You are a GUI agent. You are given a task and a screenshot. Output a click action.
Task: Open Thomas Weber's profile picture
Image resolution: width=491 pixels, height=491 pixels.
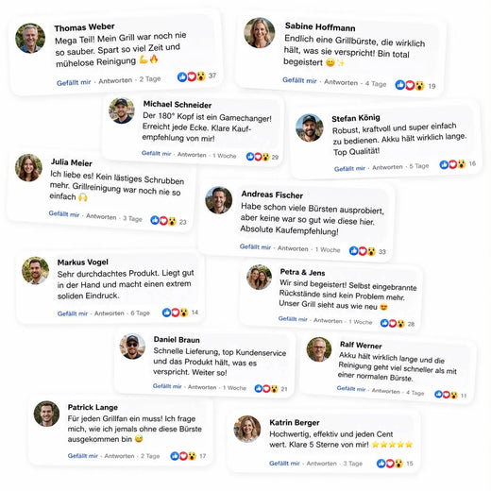(30, 38)
